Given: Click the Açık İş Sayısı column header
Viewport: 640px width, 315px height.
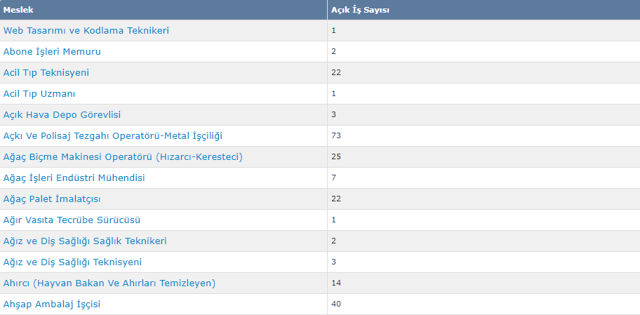Looking at the screenshot, I should pos(484,10).
